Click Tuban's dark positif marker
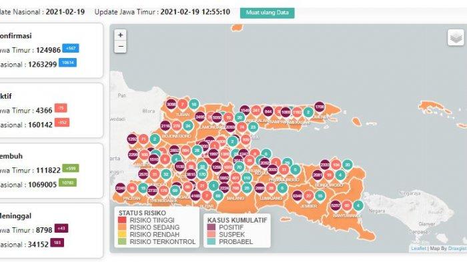The image size is (467, 262). coord(171,105)
